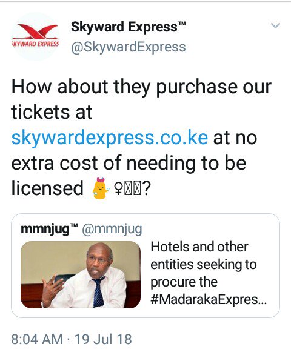The image size is (291, 358).
Task: Open the Skyward Express profile avatar
Action: 36,36
